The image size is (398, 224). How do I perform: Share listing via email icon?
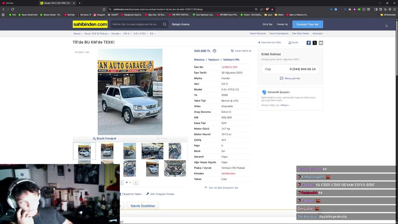point(321,43)
